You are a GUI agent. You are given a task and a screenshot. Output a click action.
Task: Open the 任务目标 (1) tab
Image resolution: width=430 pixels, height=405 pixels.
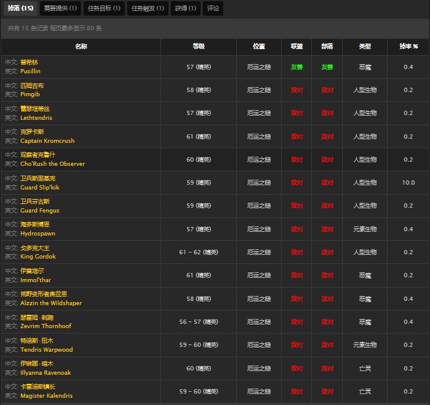point(104,8)
